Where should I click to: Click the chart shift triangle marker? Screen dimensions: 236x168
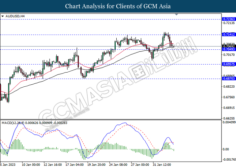[177, 14]
